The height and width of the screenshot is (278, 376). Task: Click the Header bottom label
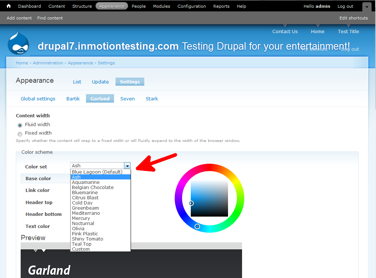click(44, 214)
